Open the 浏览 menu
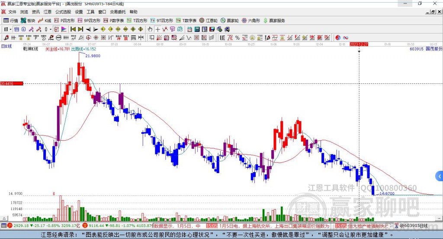443x239 pixels. click(24, 12)
